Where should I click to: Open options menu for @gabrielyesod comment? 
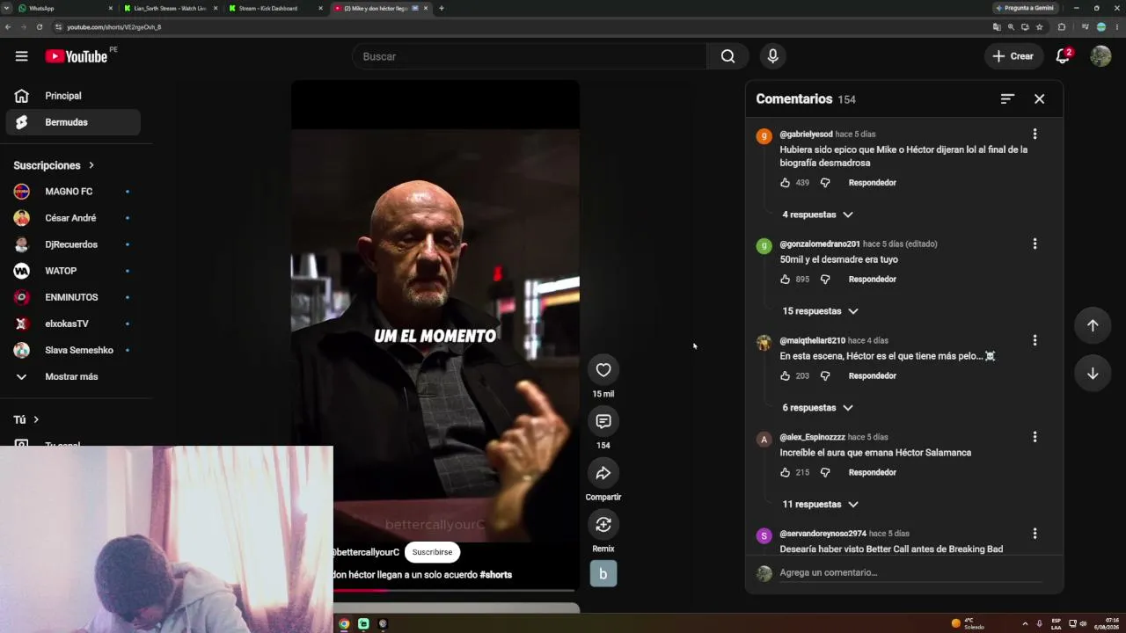pos(1035,135)
